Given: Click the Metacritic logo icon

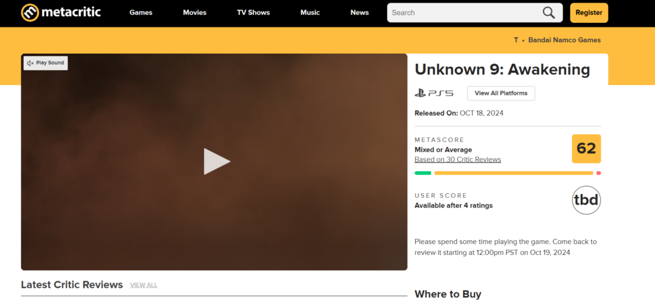Looking at the screenshot, I should coord(30,13).
